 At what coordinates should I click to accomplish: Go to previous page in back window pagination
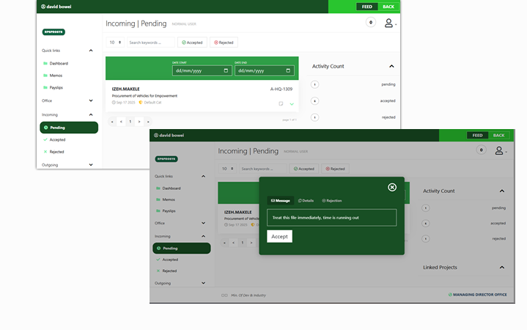point(121,122)
